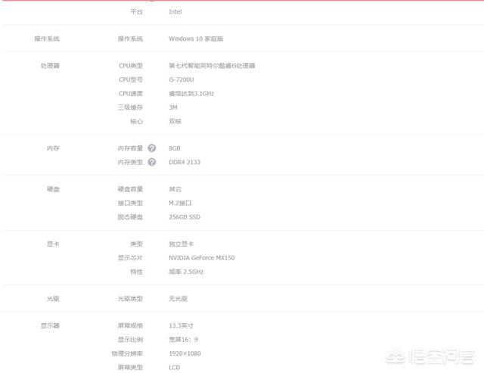Image resolution: width=484 pixels, height=373 pixels.
Task: Click the help icon beside 内存类型
Action: click(152, 162)
